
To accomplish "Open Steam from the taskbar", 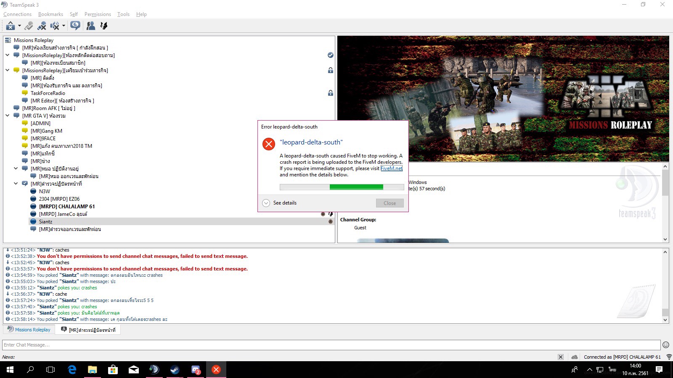I will point(175,370).
